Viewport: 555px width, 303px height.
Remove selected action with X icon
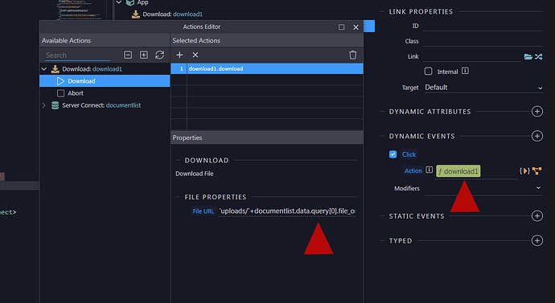(x=195, y=55)
